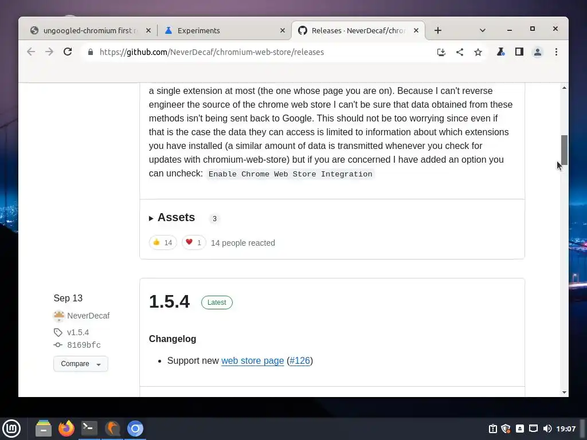Viewport: 587px width, 440px height.
Task: Go back to the previous page
Action: pos(31,52)
